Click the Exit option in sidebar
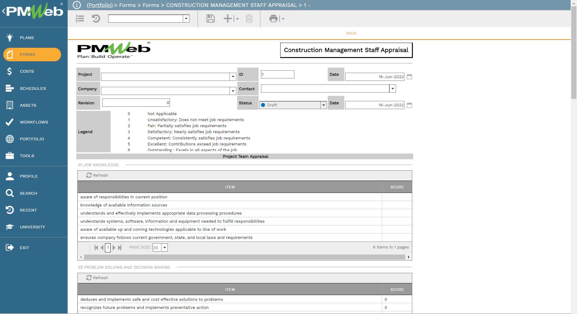 24,248
